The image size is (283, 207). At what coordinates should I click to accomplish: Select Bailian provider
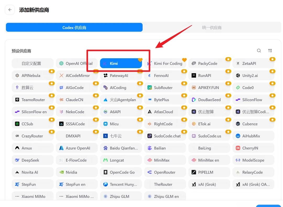[x=165, y=148]
